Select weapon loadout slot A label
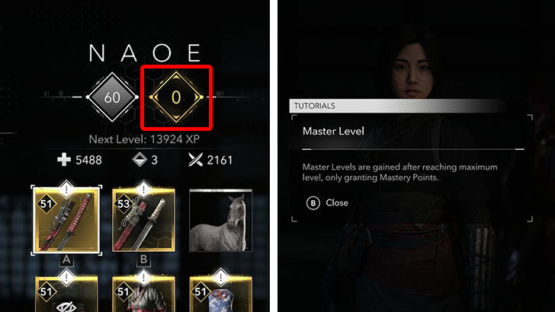The image size is (555, 312). pos(66,260)
